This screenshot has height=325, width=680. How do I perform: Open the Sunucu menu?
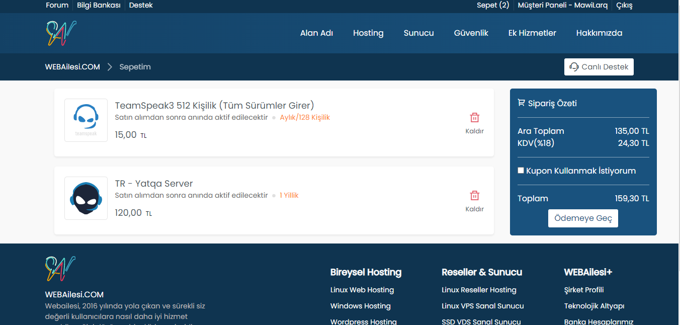tap(418, 33)
